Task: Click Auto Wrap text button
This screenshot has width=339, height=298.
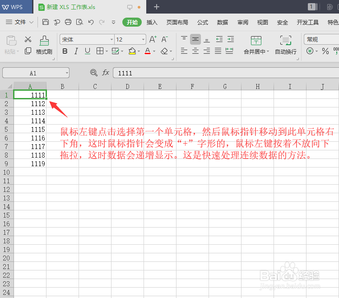Action: coord(286,45)
